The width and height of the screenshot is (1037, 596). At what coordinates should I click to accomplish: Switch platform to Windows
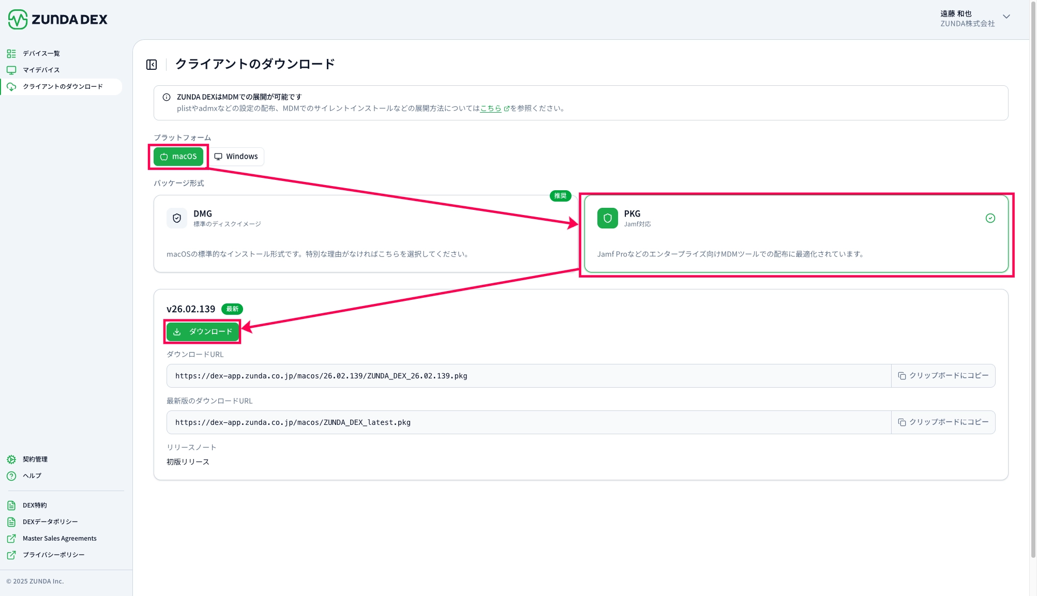(236, 157)
